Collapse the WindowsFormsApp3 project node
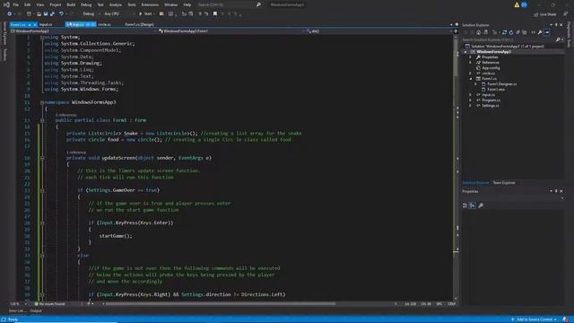This screenshot has width=574, height=323. coord(465,52)
